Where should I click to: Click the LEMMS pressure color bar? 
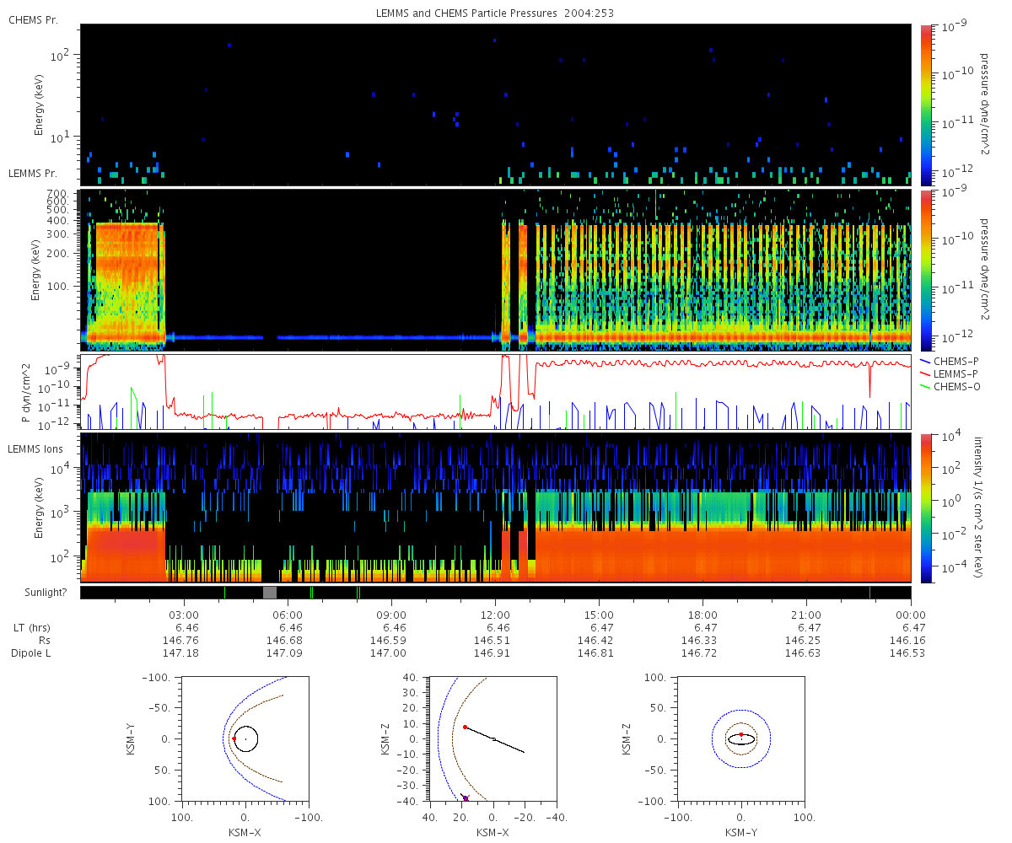926,270
